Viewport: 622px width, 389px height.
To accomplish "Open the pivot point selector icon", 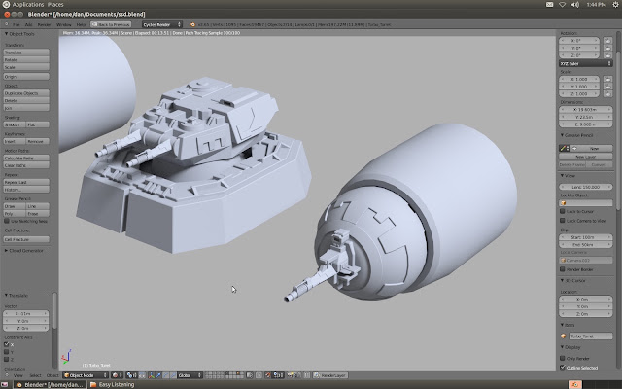I will 130,375.
